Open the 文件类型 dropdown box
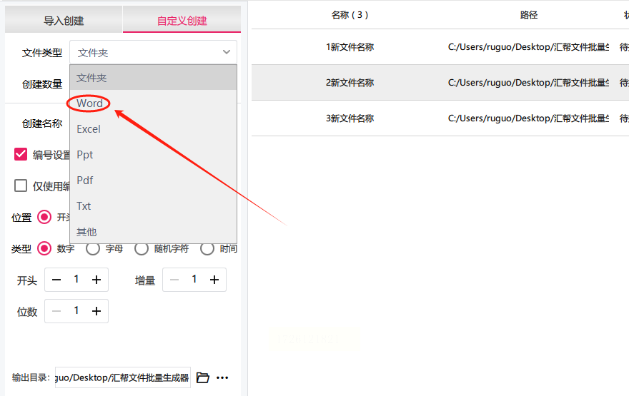Image resolution: width=629 pixels, height=396 pixels. point(153,52)
